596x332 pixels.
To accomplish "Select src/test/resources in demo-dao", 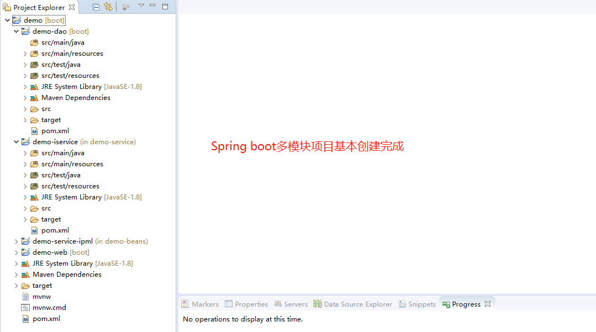I will point(70,76).
